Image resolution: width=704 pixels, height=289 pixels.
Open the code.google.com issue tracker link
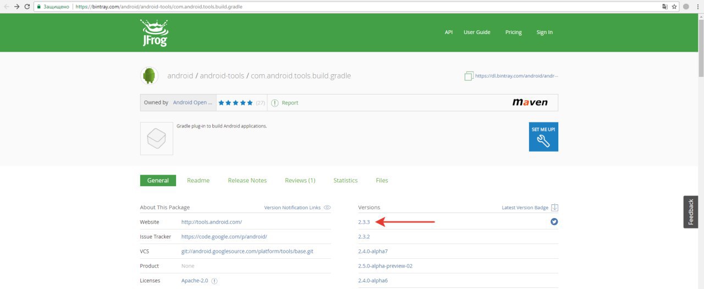[x=224, y=237]
